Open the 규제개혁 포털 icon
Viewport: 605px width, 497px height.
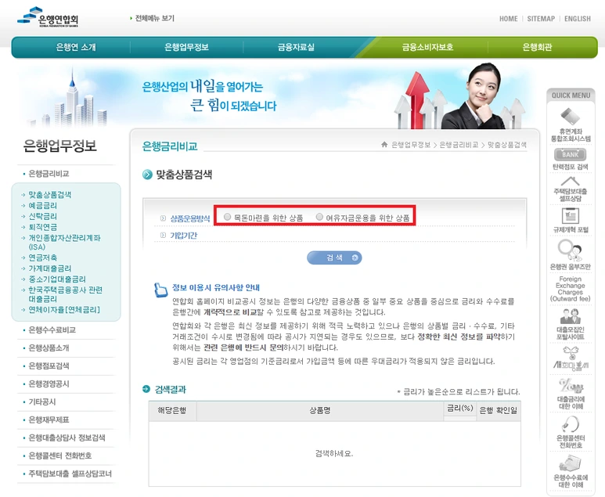point(571,215)
